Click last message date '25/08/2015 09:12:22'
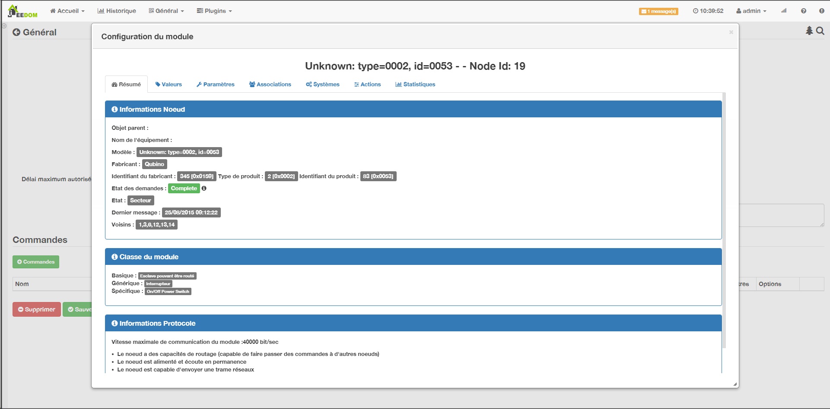830x409 pixels. (x=191, y=212)
